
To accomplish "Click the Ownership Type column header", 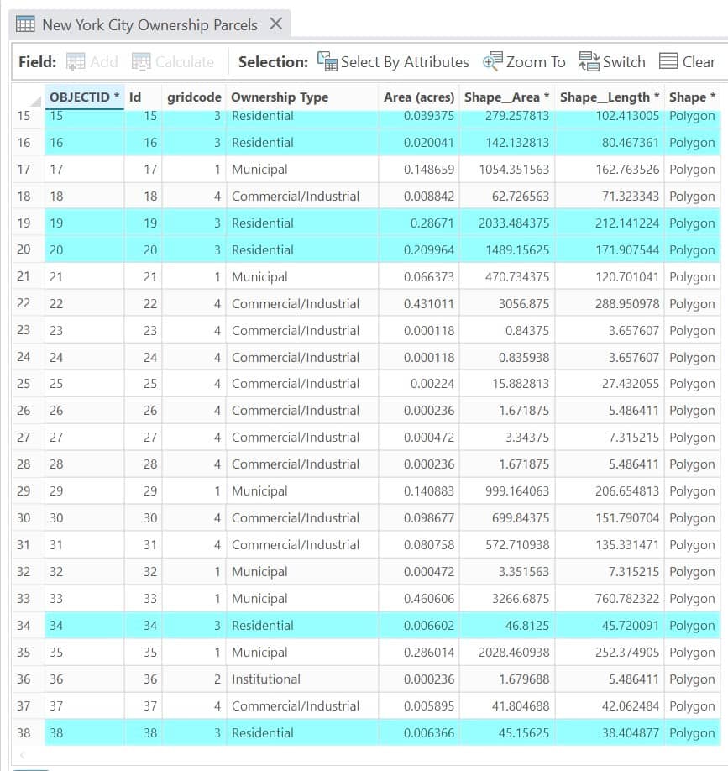I will [301, 97].
